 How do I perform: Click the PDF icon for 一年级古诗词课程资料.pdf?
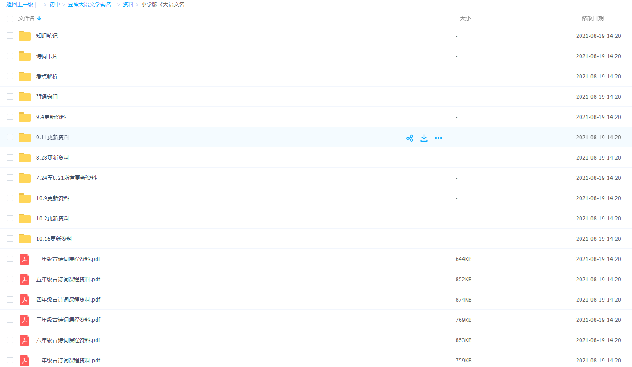[25, 259]
